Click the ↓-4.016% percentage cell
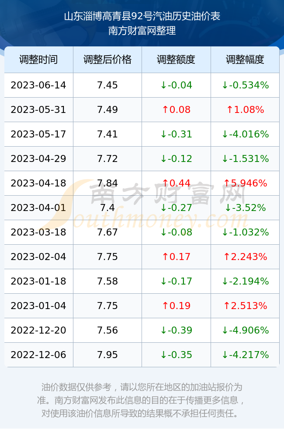 point(245,134)
